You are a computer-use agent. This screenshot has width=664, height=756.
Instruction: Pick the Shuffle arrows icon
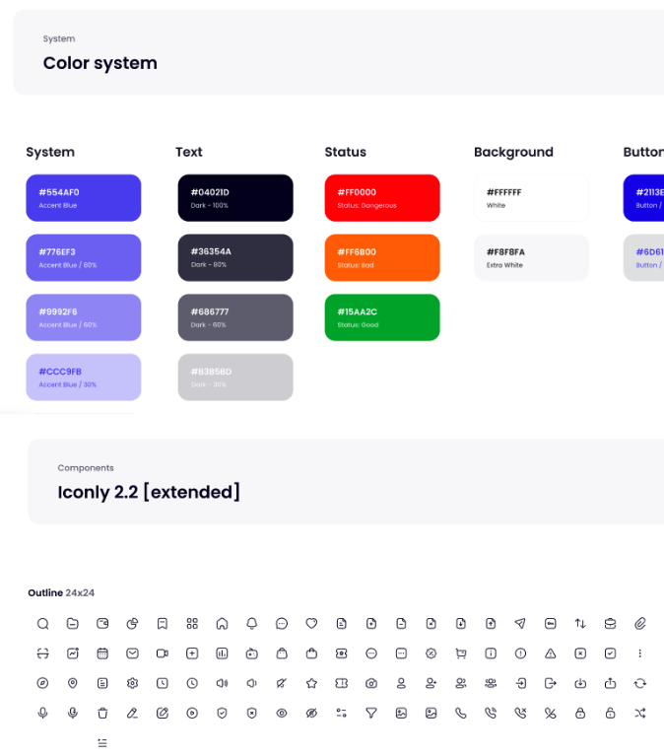point(640,713)
